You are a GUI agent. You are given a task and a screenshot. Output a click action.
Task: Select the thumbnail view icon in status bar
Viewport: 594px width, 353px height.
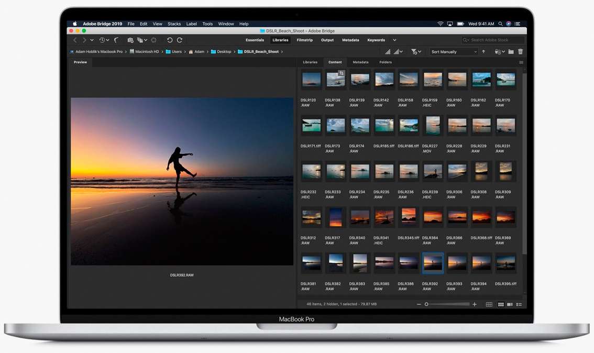point(500,304)
